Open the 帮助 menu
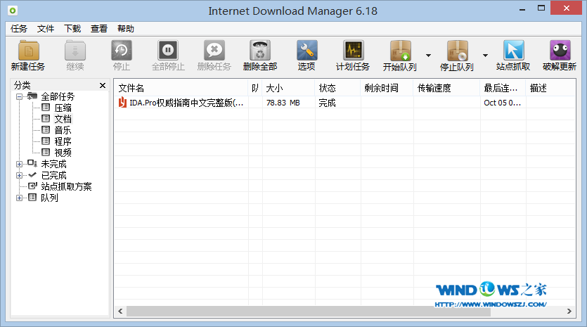 click(126, 29)
